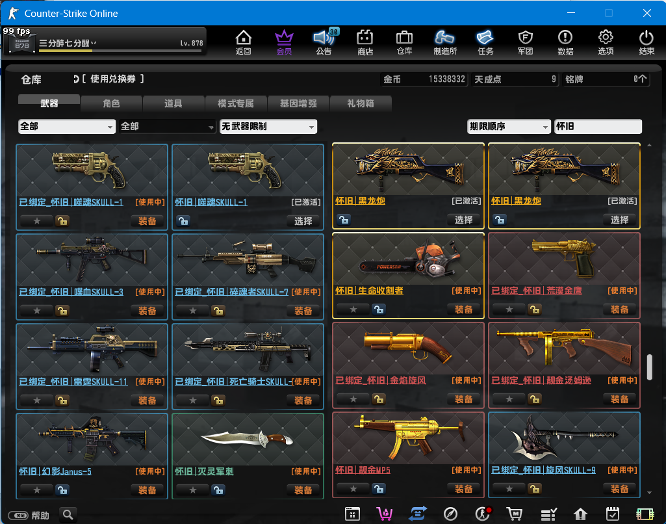Open the 军团 clan shield icon
This screenshot has height=524, width=666.
tap(526, 42)
